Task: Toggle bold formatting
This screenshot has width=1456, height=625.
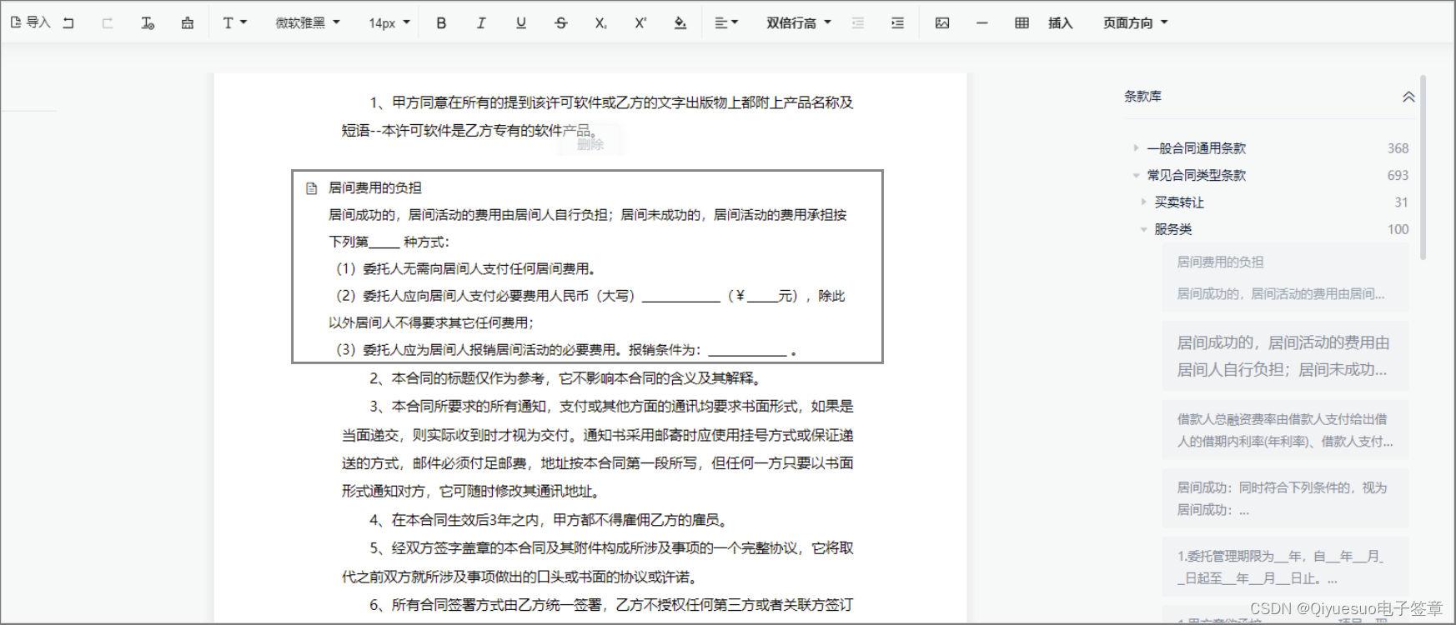Action: [x=441, y=23]
